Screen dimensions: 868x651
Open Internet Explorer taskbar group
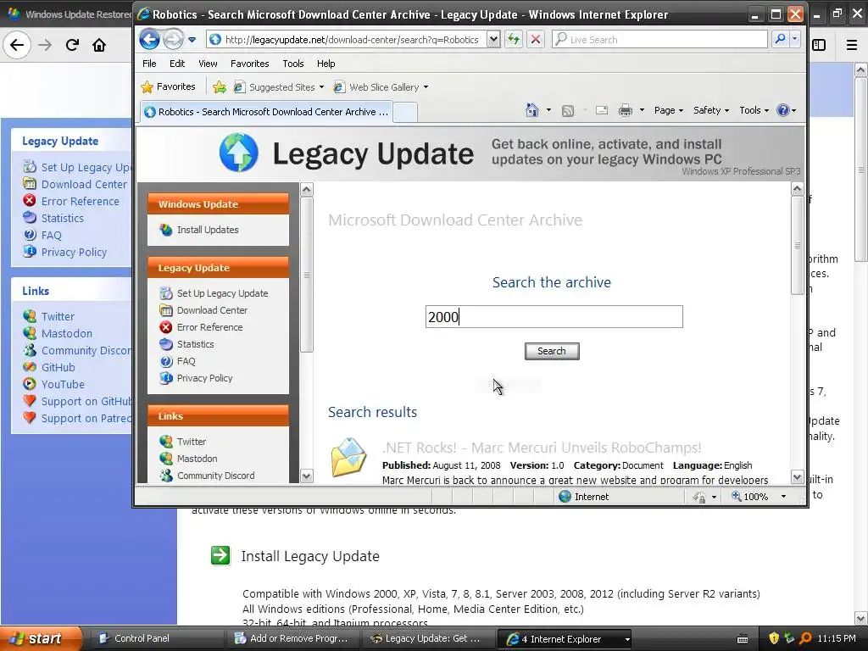point(564,639)
